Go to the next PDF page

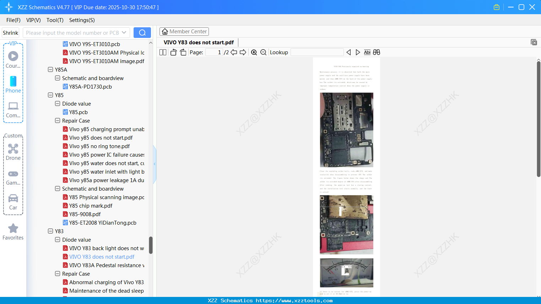point(243,52)
